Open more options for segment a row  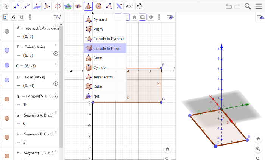[56, 112]
